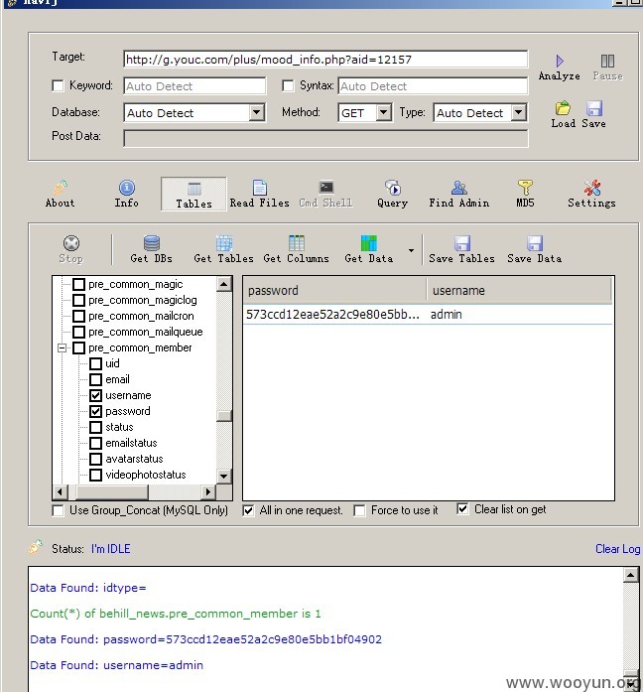Check the emailstatus column checkbox
Image resolution: width=643 pixels, height=692 pixels.
pos(95,443)
